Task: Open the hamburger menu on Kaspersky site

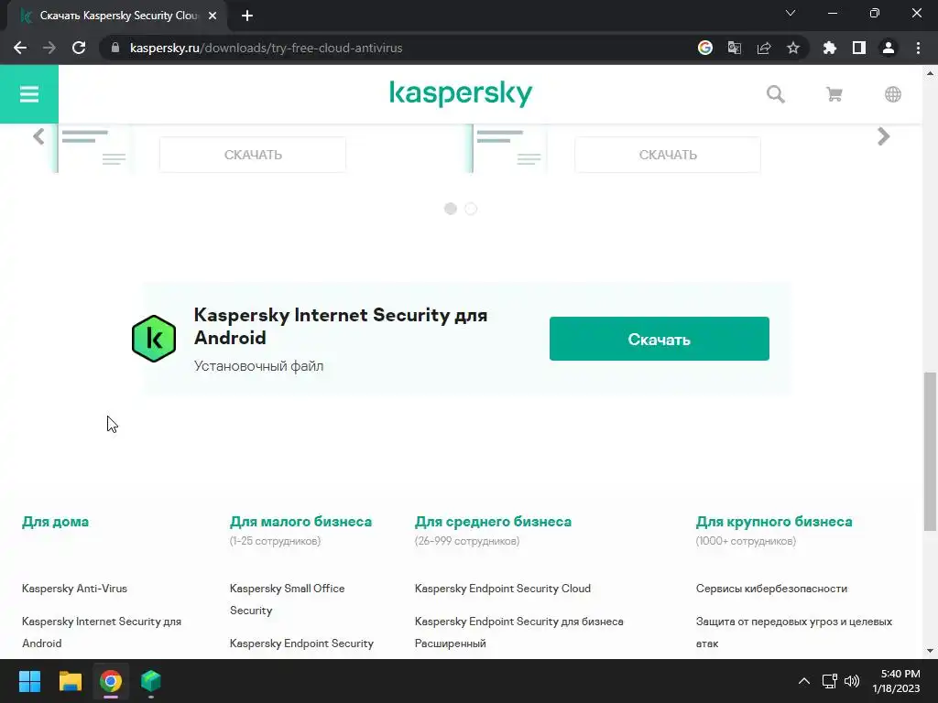Action: coord(28,94)
